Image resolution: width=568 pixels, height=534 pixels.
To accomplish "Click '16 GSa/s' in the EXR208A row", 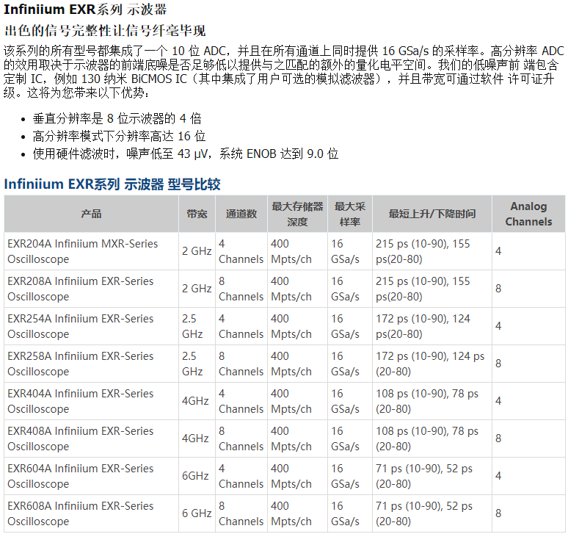I will (345, 289).
